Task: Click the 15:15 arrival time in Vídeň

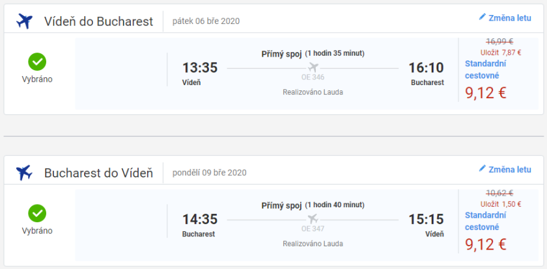Action: coord(426,220)
